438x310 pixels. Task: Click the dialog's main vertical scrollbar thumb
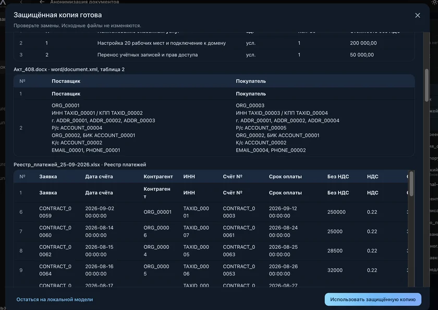point(427,85)
